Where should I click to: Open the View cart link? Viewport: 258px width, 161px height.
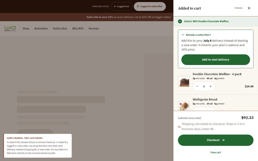point(215,152)
